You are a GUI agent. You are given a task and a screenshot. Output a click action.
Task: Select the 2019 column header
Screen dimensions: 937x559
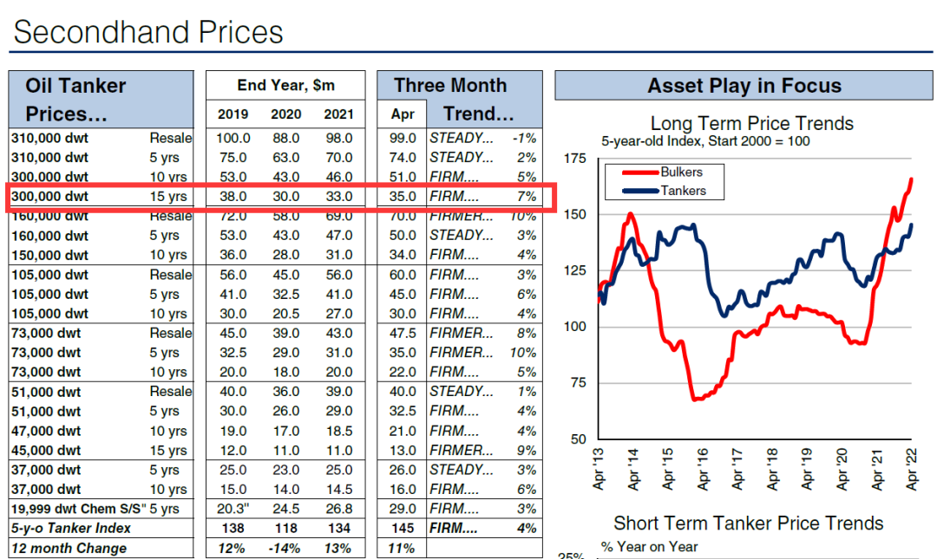(233, 114)
